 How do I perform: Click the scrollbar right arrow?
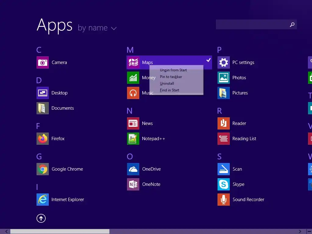[300, 232]
